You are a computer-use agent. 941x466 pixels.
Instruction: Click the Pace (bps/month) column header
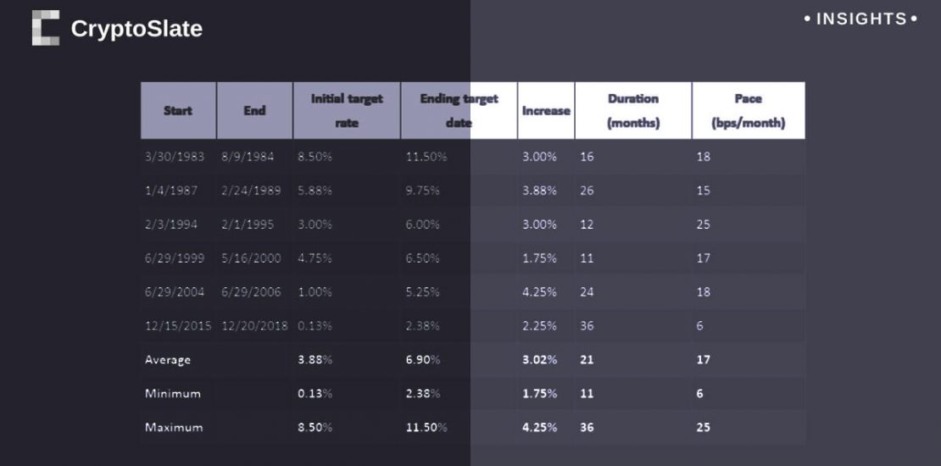click(x=749, y=110)
